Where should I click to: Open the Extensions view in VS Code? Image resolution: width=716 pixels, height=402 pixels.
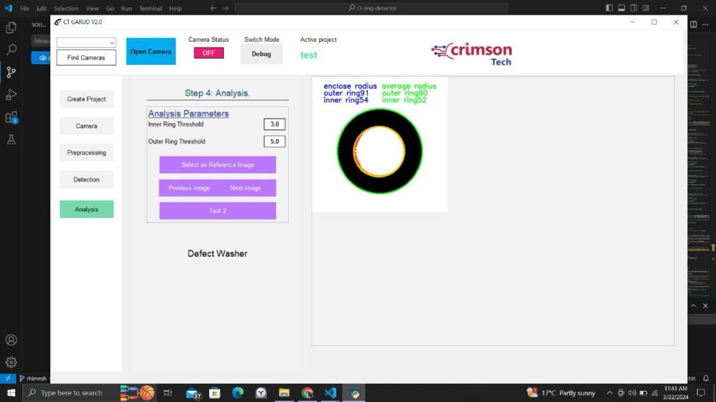coord(10,119)
